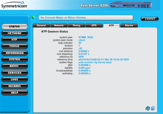
Task: Open the Network tab
Action: [x=59, y=25]
